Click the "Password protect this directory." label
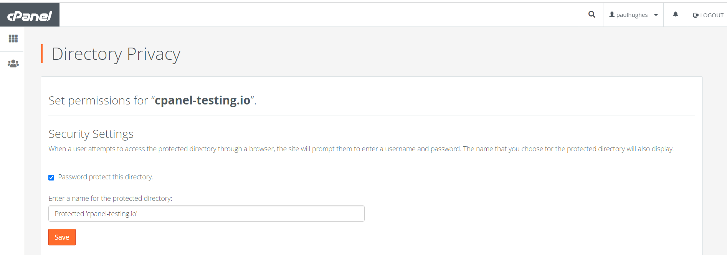 (x=106, y=177)
